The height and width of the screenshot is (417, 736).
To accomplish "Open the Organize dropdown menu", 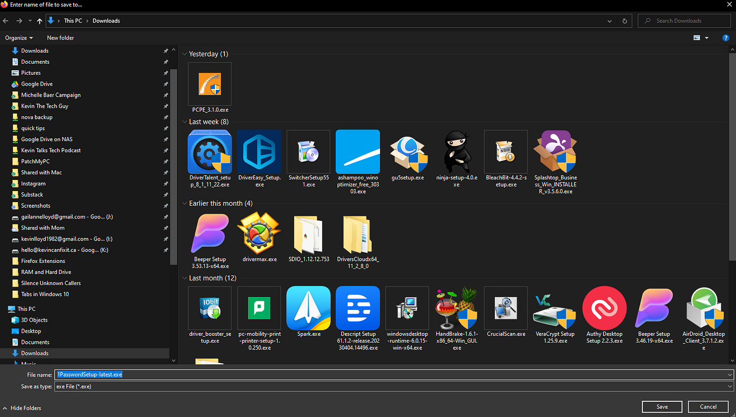I will [19, 38].
